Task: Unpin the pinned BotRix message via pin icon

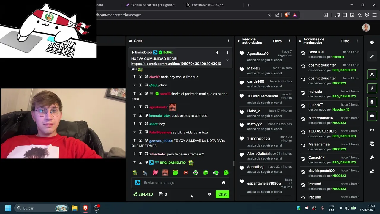Action: (217, 52)
